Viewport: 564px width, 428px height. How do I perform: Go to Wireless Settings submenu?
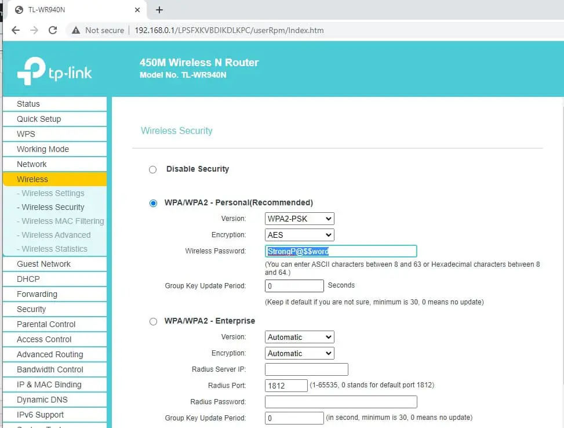pyautogui.click(x=53, y=193)
